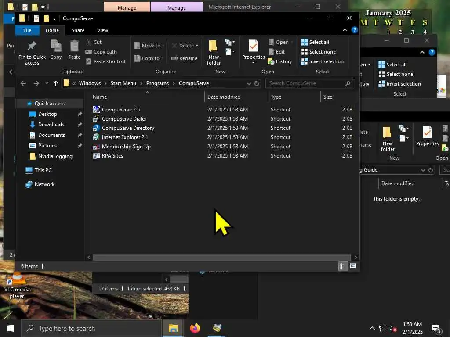This screenshot has height=337, width=450.
Task: Click the horizontal scrollbar in file list
Action: coord(221,257)
